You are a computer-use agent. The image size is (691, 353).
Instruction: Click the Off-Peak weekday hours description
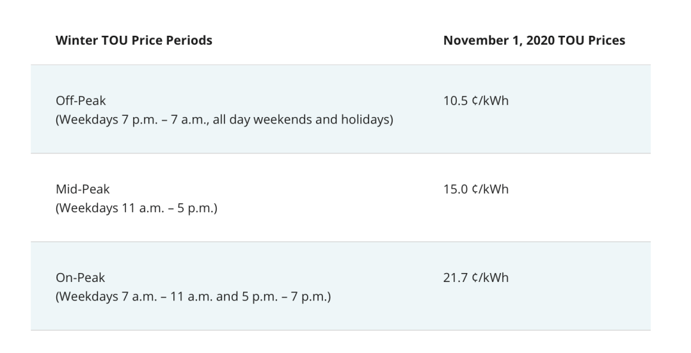[225, 120]
